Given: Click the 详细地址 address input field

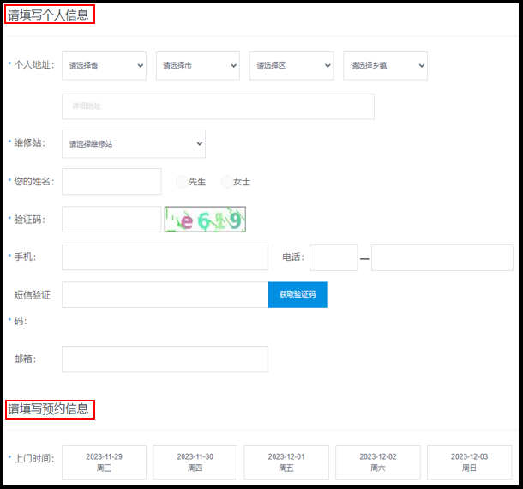Looking at the screenshot, I should (218, 106).
